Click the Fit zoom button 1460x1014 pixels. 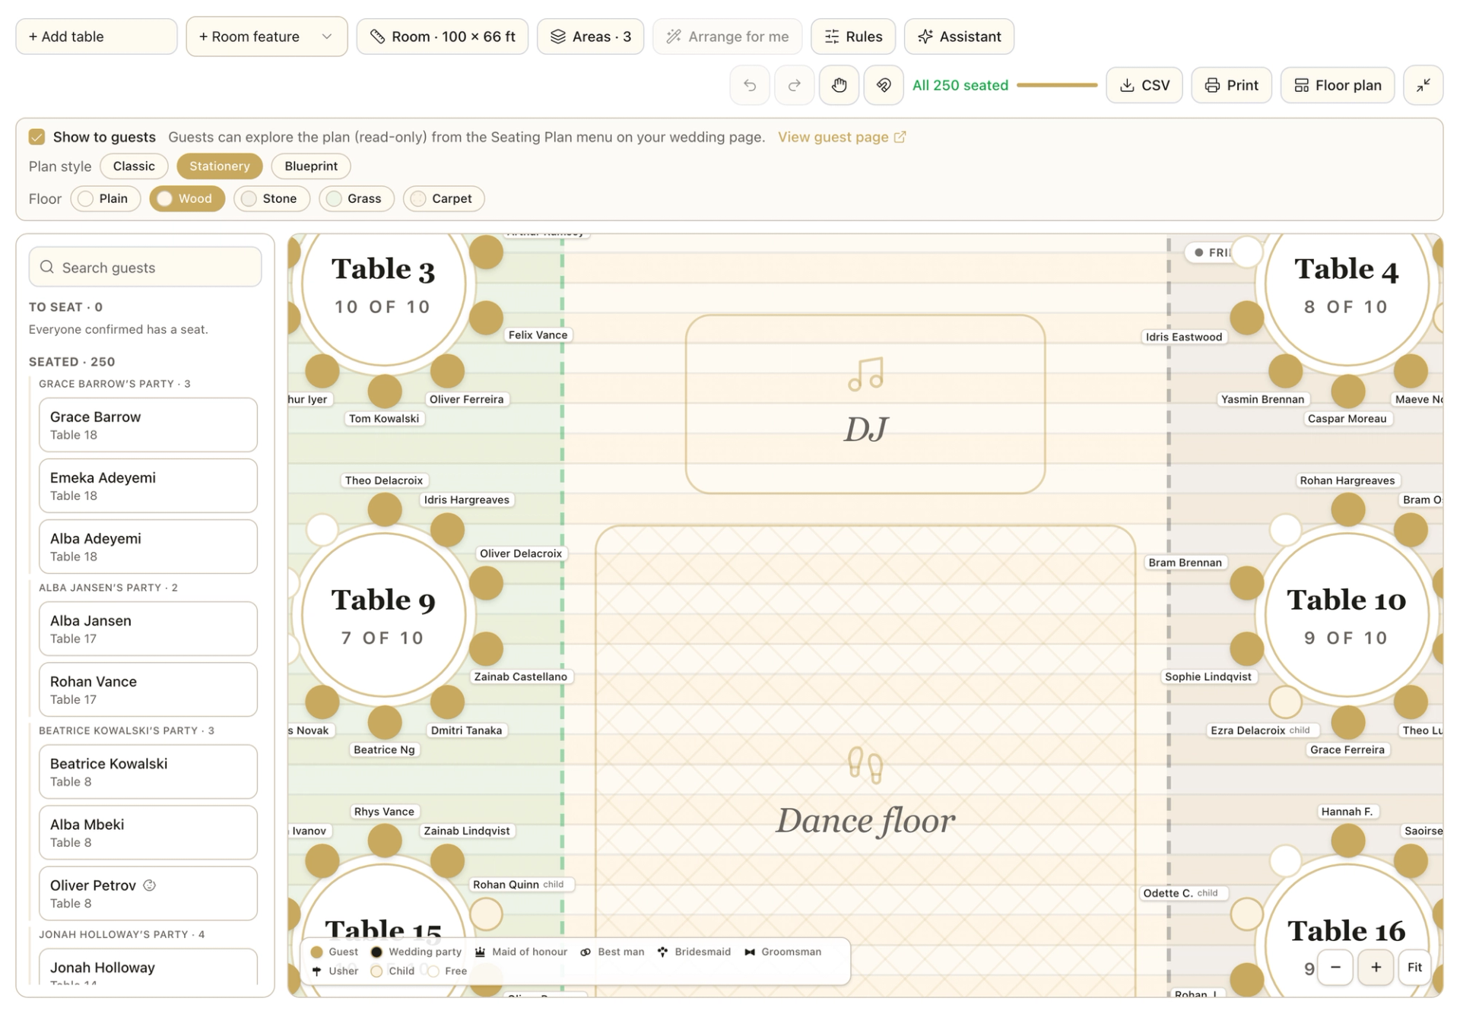pos(1414,967)
